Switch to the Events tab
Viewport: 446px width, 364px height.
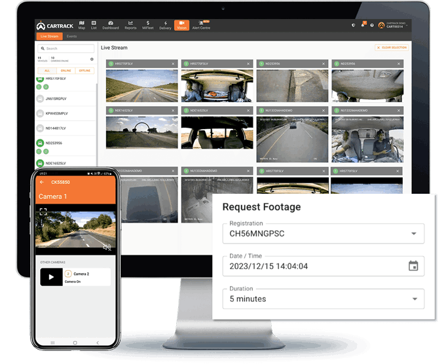(71, 36)
